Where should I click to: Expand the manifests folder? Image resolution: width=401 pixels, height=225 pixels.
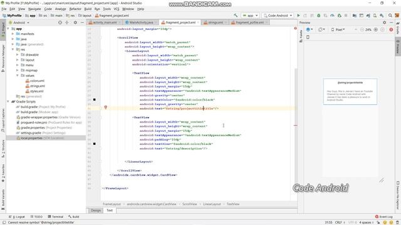(x=13, y=34)
